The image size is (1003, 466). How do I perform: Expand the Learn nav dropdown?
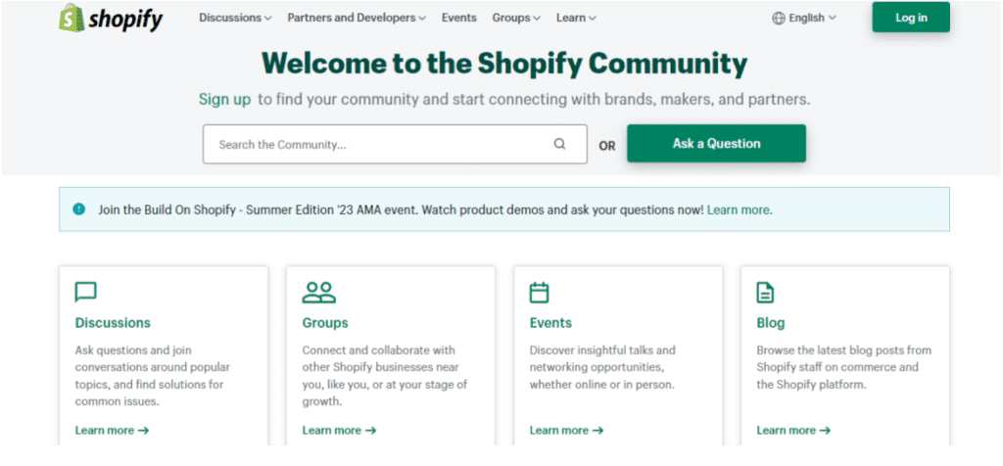click(576, 18)
